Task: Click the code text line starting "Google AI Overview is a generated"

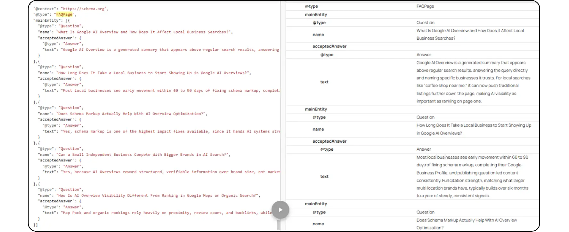Action: [x=161, y=50]
